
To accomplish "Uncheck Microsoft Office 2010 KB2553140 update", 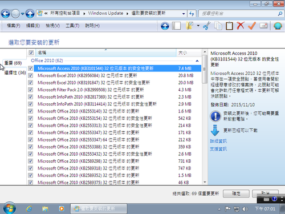I will click(30, 111).
